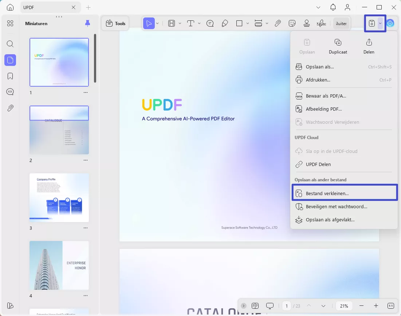Screen dimensions: 401x316
Task: Collapse the save menu dropdown arrow
Action: (x=380, y=24)
